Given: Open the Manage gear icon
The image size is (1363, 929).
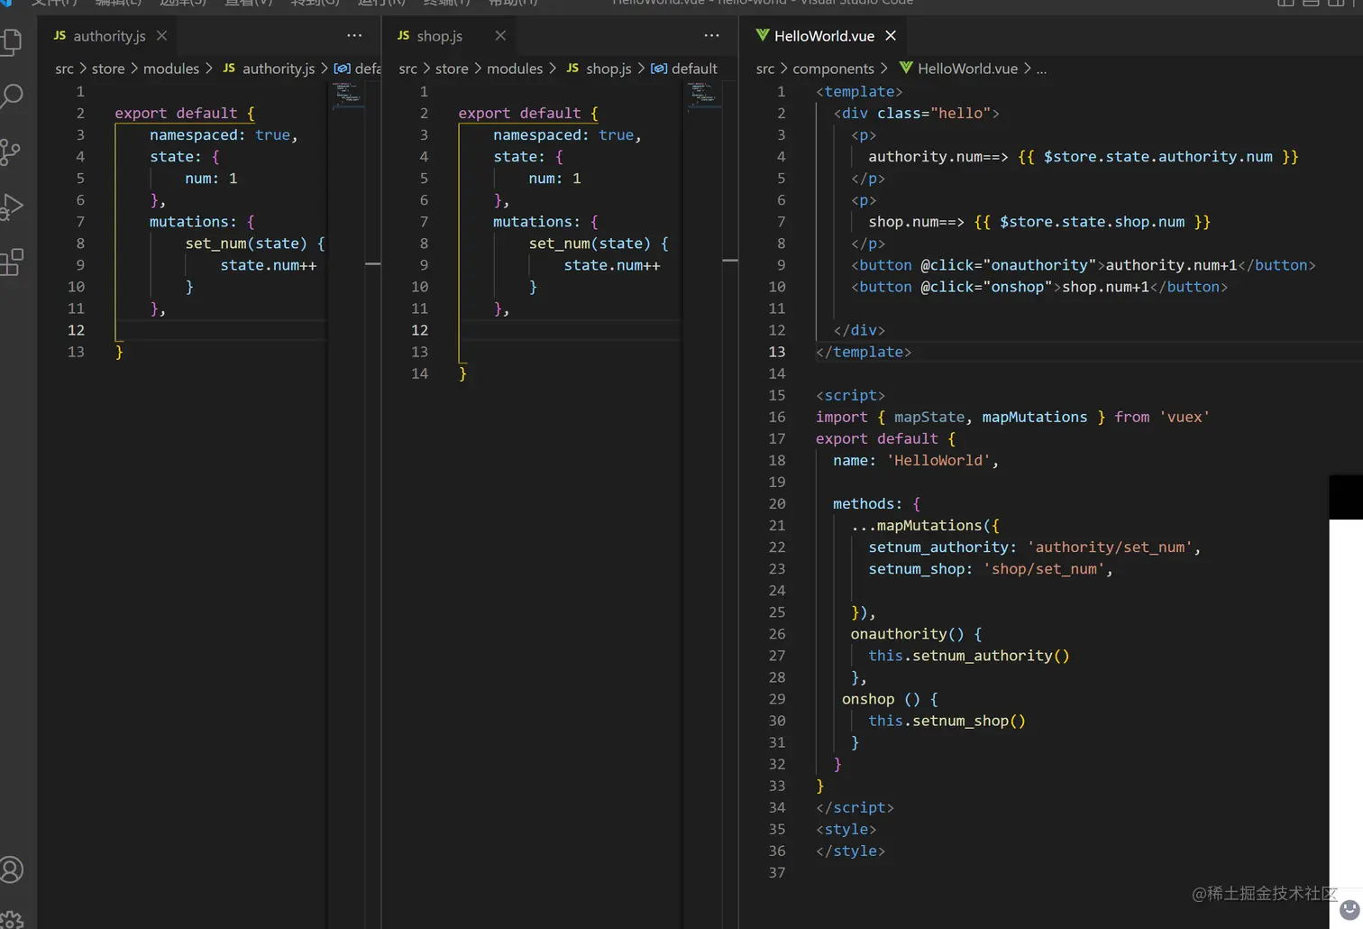Looking at the screenshot, I should click(12, 920).
